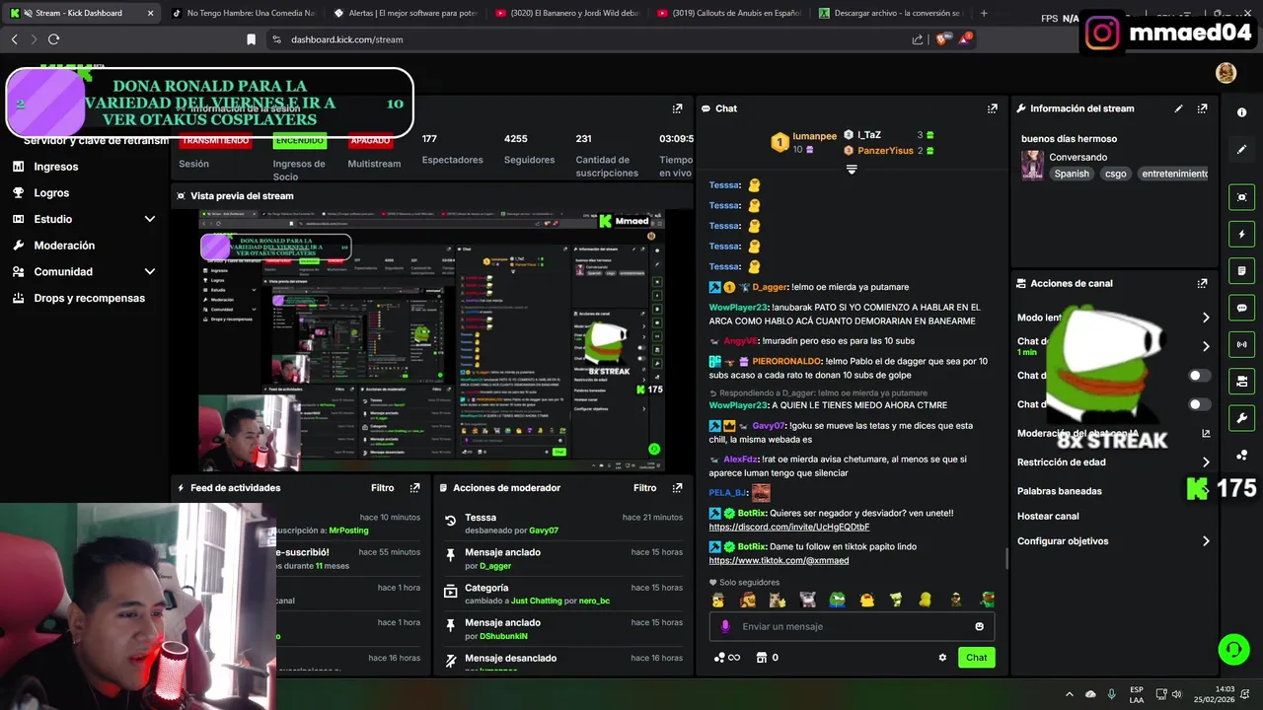Switch to the (3019) Callouts de Anubis tab
The width and height of the screenshot is (1263, 710).
[x=728, y=13]
